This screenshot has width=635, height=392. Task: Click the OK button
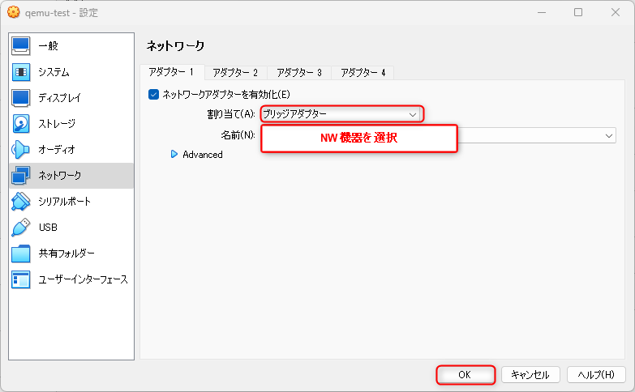coord(466,375)
